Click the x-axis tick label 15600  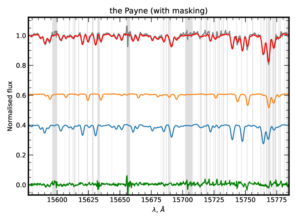click(57, 200)
